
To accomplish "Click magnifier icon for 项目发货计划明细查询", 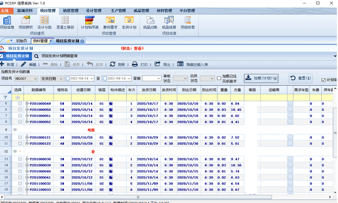I will tap(37, 56).
